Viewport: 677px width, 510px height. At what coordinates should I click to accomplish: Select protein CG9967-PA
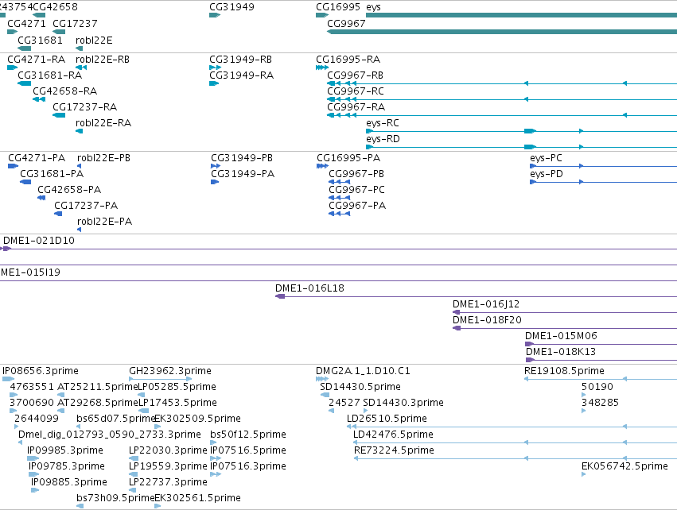tap(357, 206)
